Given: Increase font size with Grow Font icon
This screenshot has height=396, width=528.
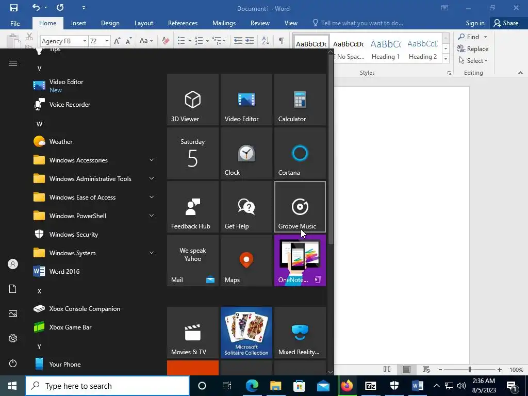Looking at the screenshot, I should [x=117, y=41].
